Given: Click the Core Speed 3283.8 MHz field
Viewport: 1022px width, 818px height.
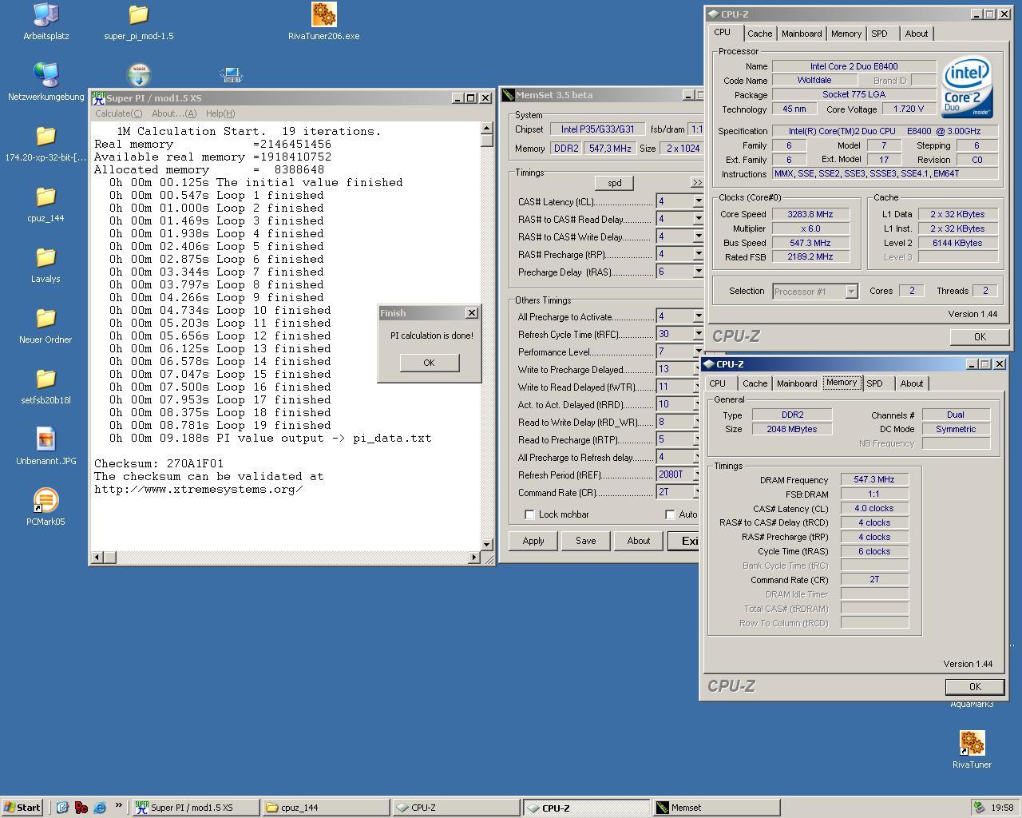Looking at the screenshot, I should pos(810,214).
